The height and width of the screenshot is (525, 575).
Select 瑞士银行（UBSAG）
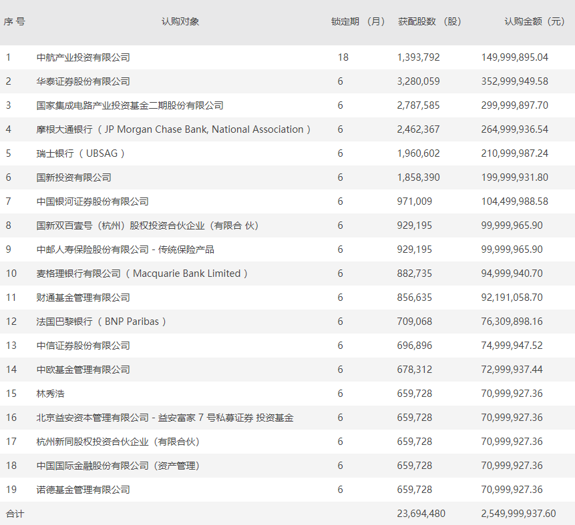coord(81,153)
